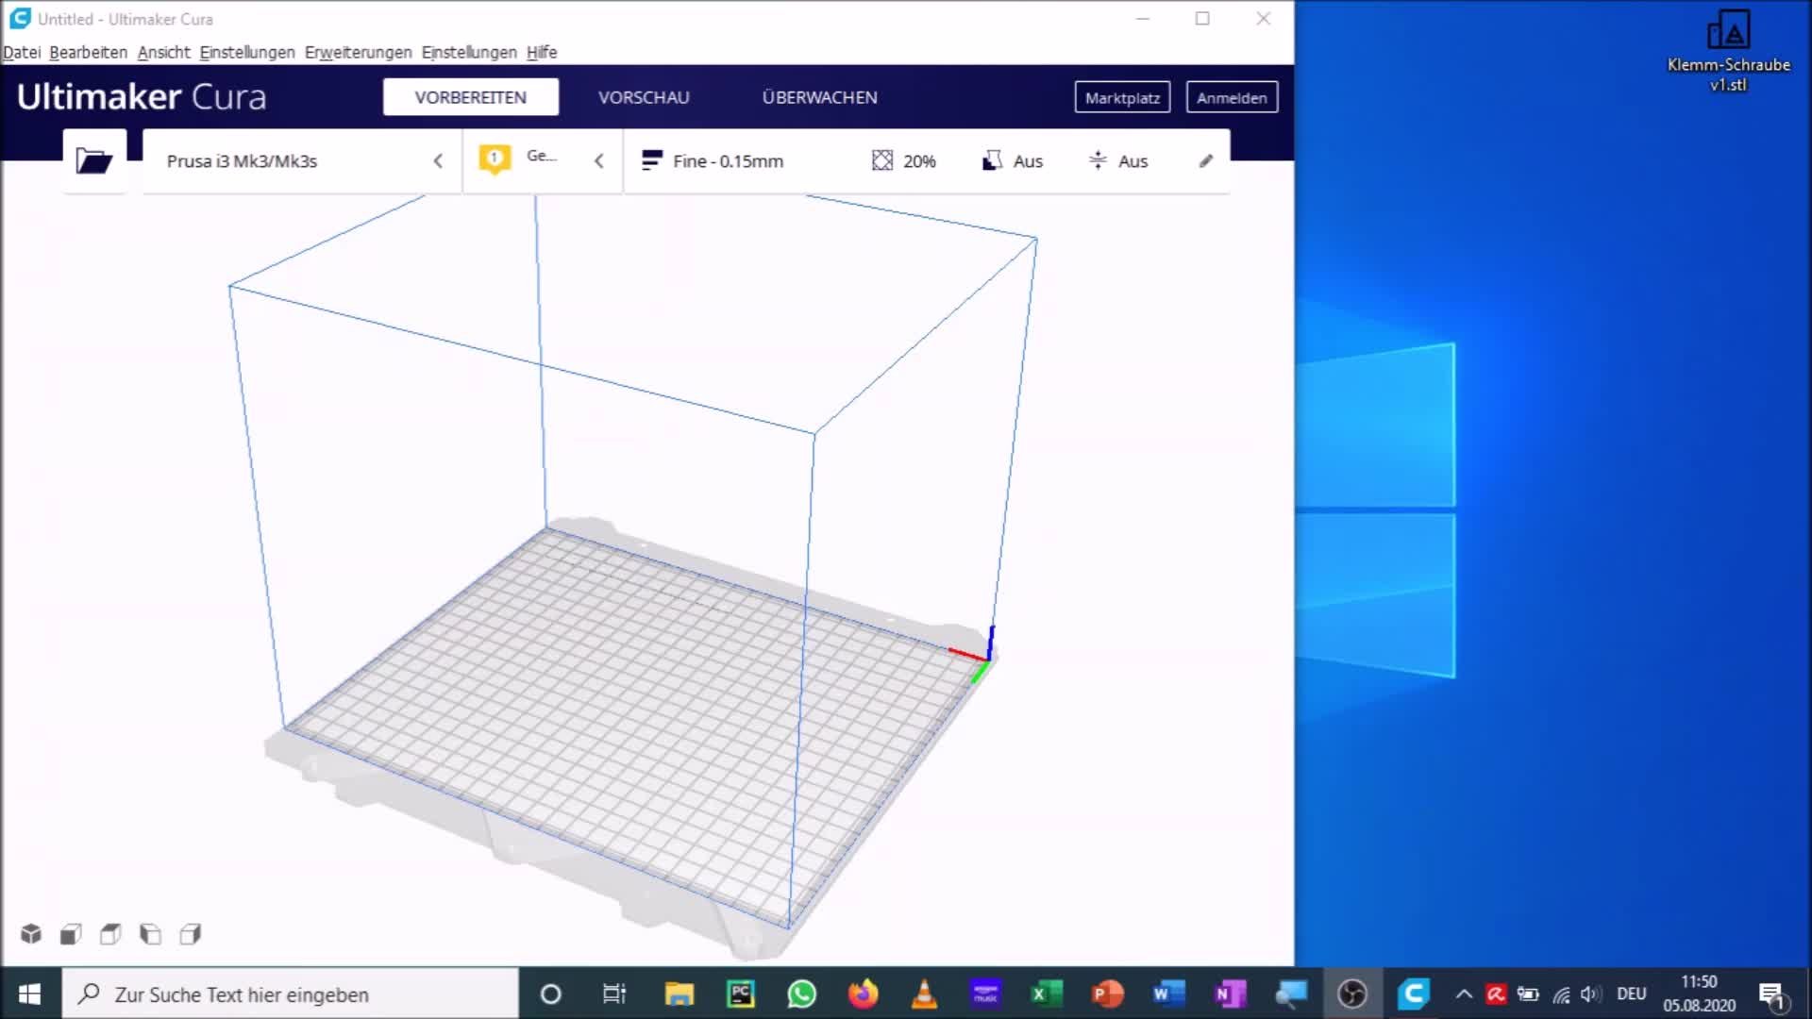The width and height of the screenshot is (1812, 1019).
Task: Click the DEU language indicator
Action: tap(1632, 994)
